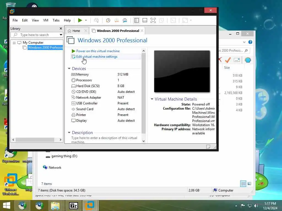Collapse the Devices section

tap(69, 68)
